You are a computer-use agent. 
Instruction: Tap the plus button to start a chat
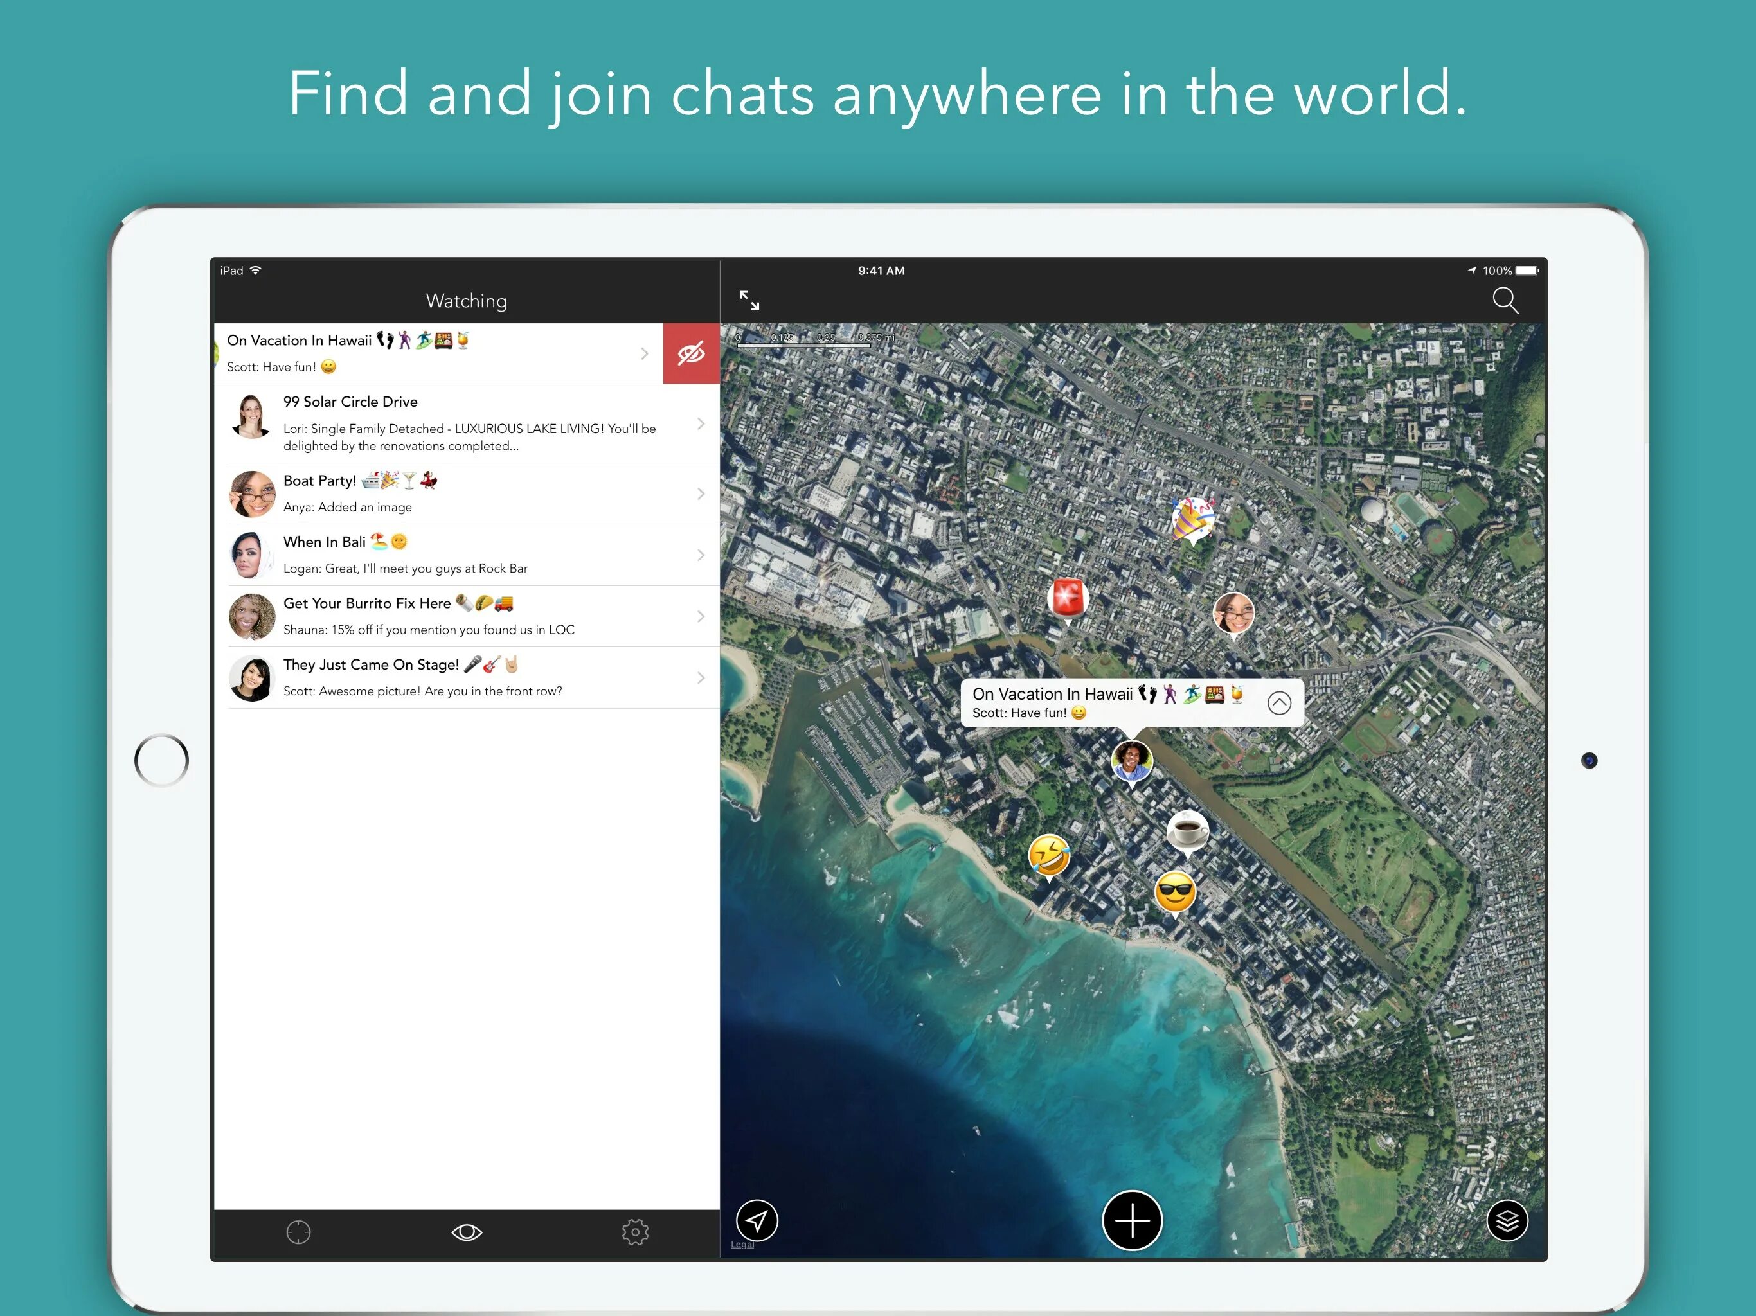1132,1221
